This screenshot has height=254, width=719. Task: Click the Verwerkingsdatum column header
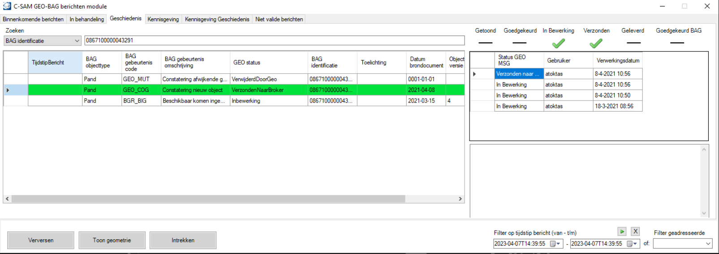(618, 60)
